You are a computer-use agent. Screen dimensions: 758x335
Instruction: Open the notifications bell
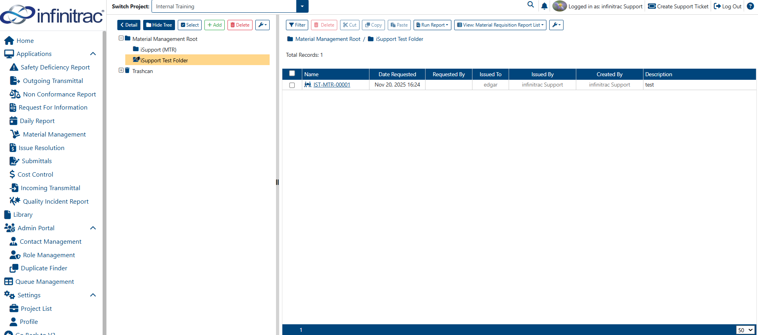pos(544,6)
